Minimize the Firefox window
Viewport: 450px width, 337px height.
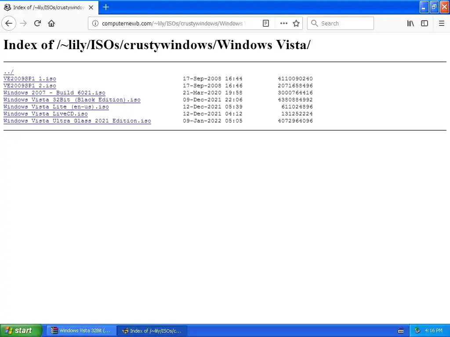click(424, 7)
